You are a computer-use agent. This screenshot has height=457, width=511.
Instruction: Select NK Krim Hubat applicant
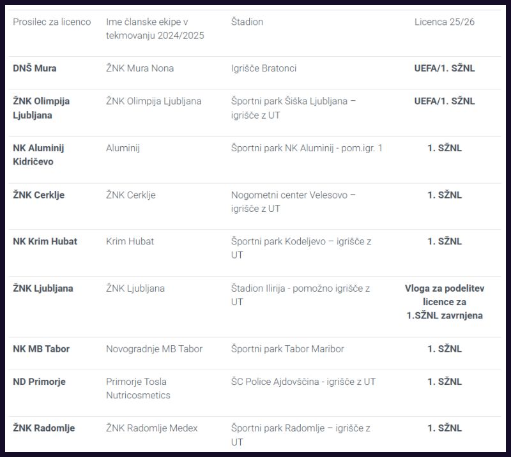pyautogui.click(x=45, y=241)
